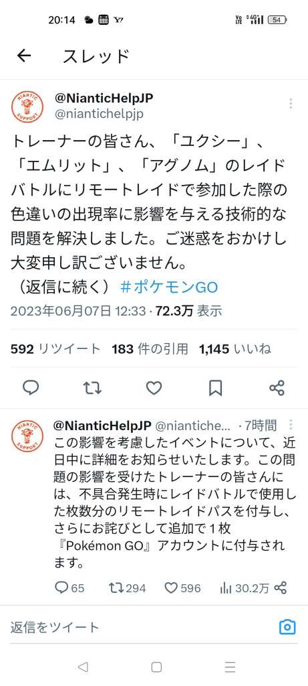Open the reply tweet's three-dot menu
This screenshot has width=308, height=686.
(x=291, y=425)
